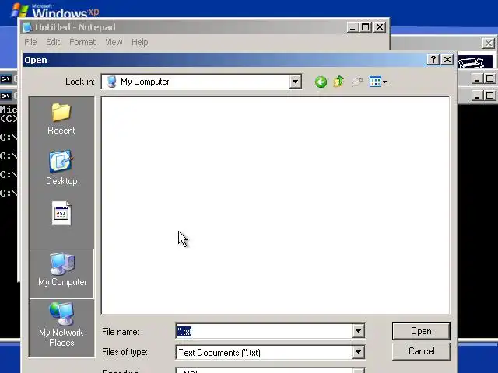Open the Recent places shortcut
The width and height of the screenshot is (498, 373).
(61, 119)
